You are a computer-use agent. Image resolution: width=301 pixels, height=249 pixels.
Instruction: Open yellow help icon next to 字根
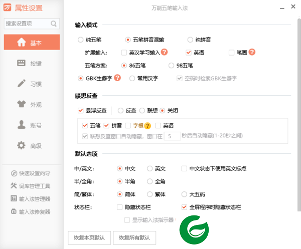[x=147, y=126]
